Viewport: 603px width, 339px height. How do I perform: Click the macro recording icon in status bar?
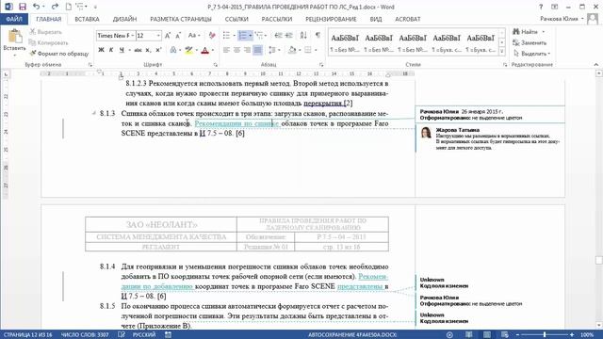click(168, 335)
